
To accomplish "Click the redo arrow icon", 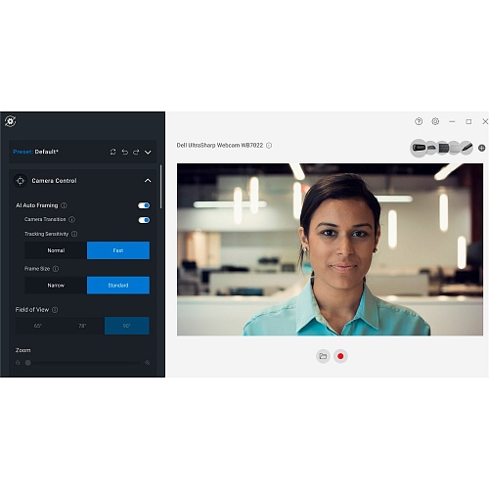I will [x=136, y=152].
